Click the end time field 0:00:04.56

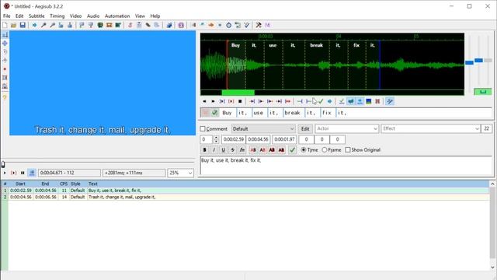pyautogui.click(x=258, y=139)
